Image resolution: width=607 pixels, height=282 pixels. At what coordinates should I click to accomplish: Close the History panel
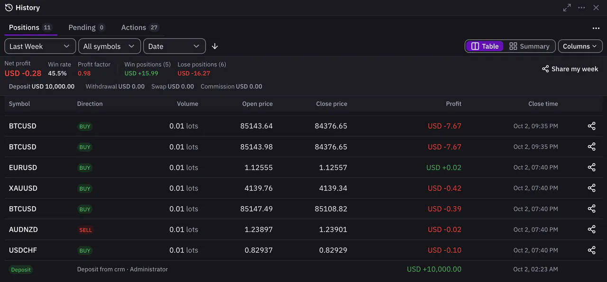596,8
